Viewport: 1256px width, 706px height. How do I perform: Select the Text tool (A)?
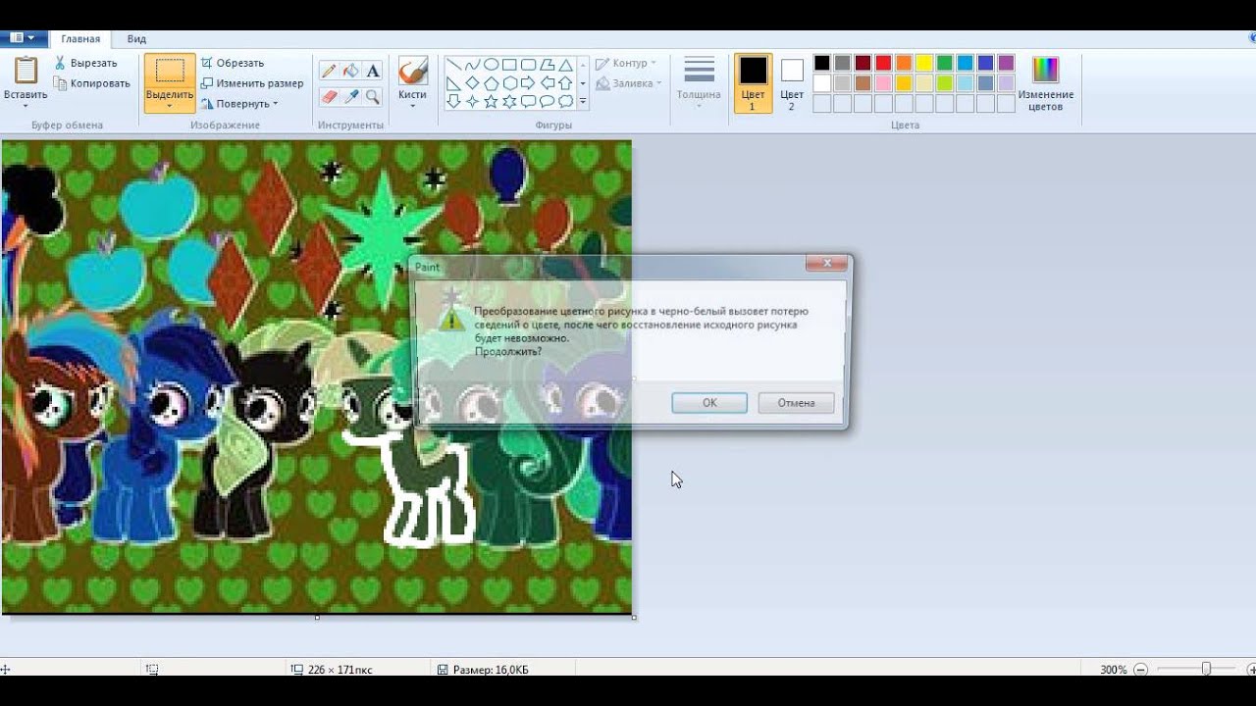point(373,71)
